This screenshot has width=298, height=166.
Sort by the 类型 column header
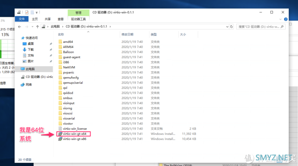click(x=153, y=34)
